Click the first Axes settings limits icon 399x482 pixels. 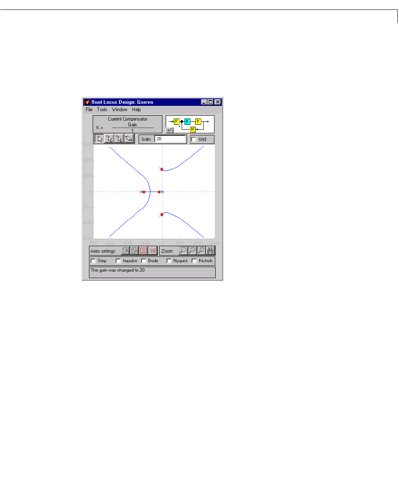coord(125,251)
